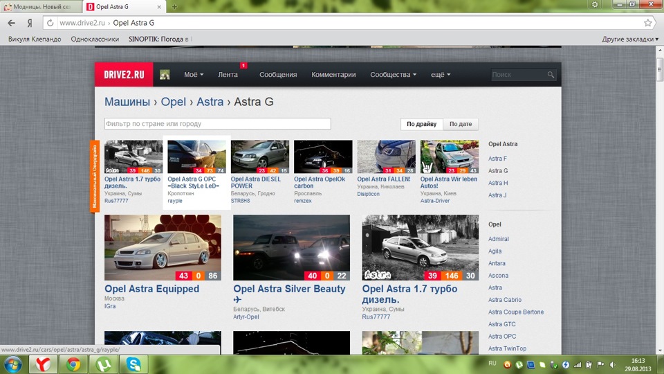Image resolution: width=664 pixels, height=374 pixels.
Task: Sort listings По дате
Action: pyautogui.click(x=461, y=124)
